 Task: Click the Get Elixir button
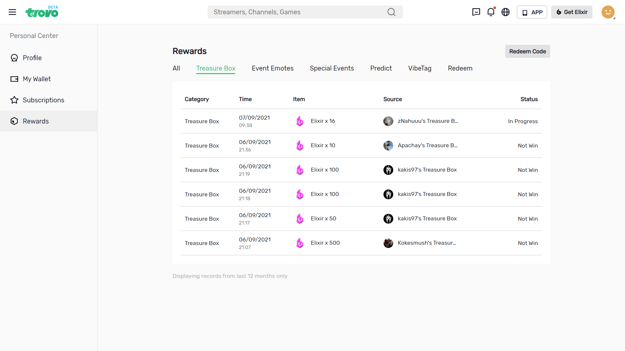coord(572,12)
